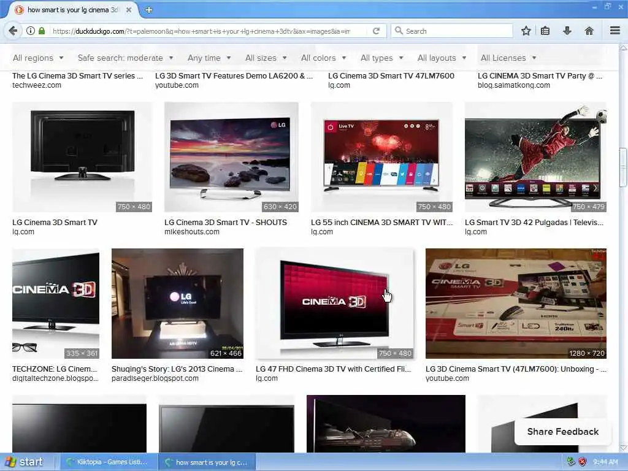Viewport: 628px width, 471px height.
Task: Open the red Cinema 3D TV thumbnail
Action: click(334, 304)
